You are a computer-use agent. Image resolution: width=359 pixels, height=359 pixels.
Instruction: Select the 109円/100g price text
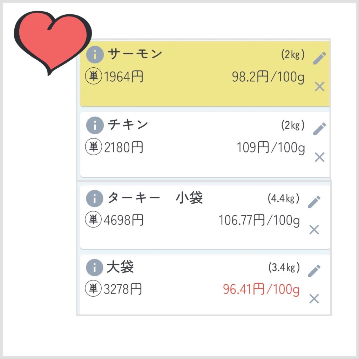click(x=270, y=148)
